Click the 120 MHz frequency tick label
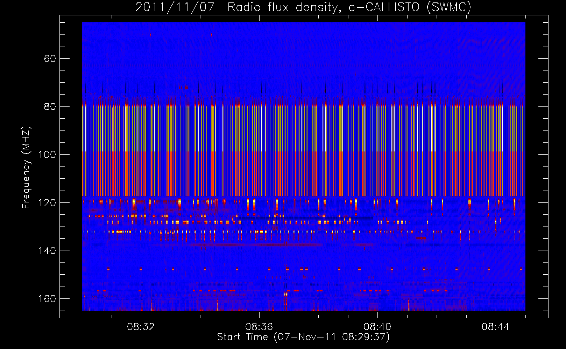Image resolution: width=566 pixels, height=349 pixels. [47, 203]
